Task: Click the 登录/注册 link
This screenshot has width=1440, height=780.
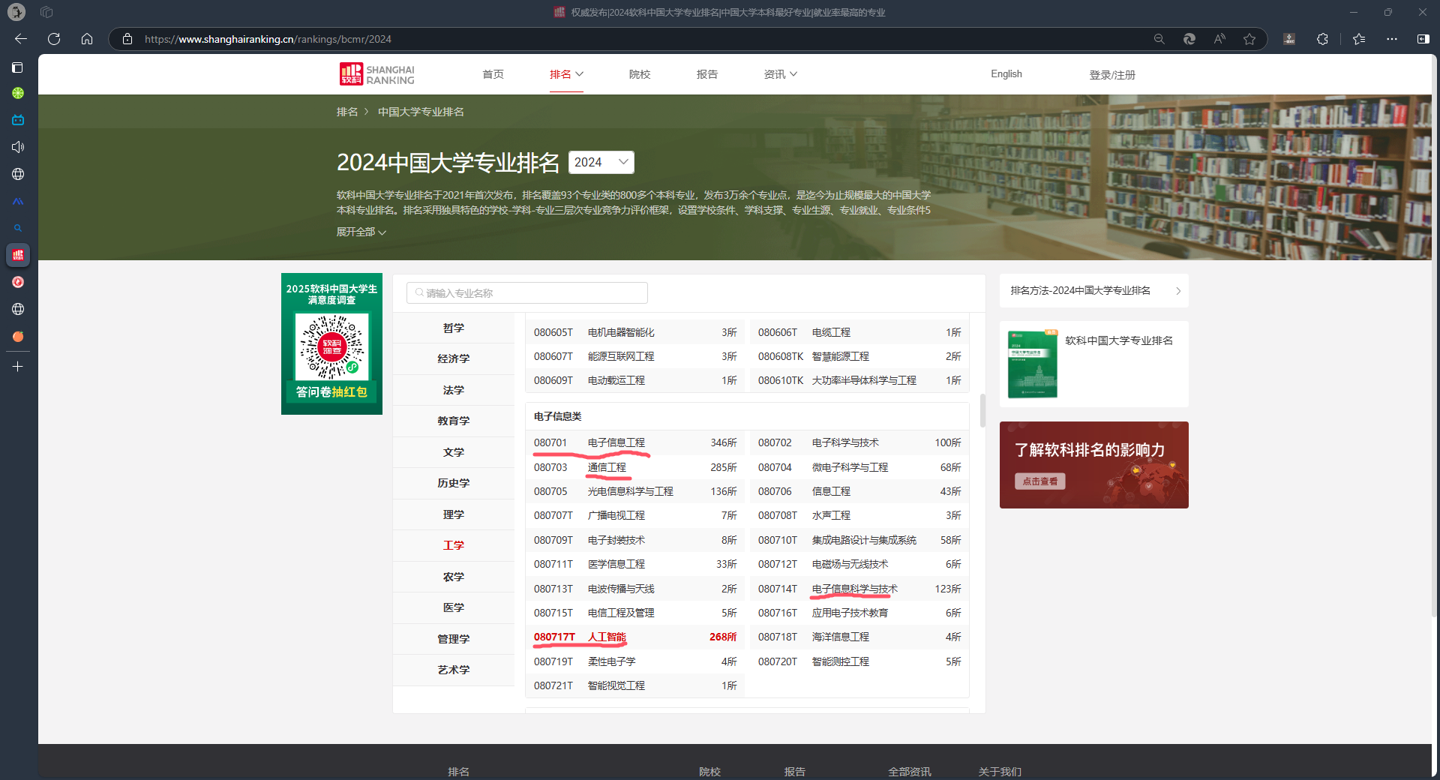Action: 1111,75
